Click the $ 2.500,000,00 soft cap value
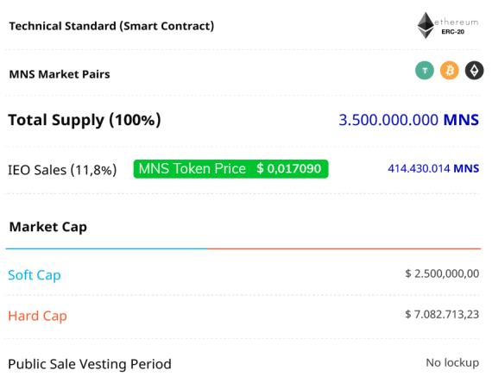The height and width of the screenshot is (383, 492). click(442, 273)
